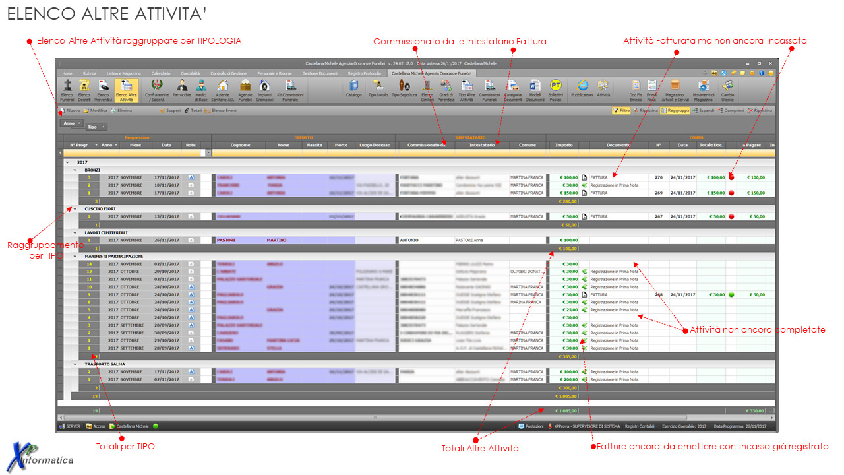
Task: Open Kit Commissioni Funerale
Action: [290, 90]
